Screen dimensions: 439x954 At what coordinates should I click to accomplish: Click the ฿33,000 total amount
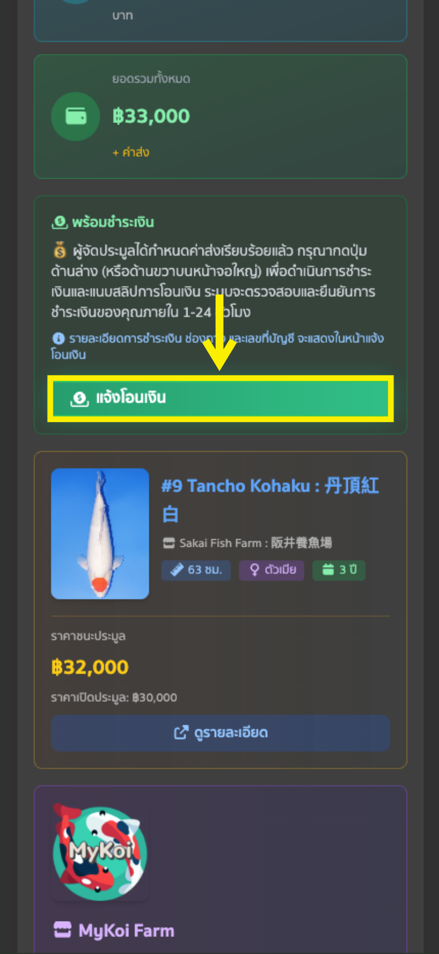(151, 116)
